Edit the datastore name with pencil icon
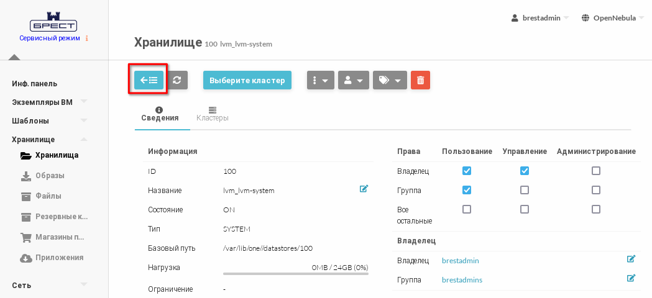 click(x=364, y=189)
